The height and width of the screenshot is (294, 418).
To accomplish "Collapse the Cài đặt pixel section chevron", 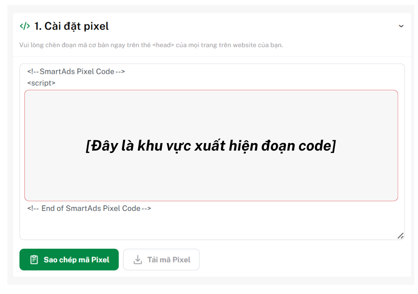I will [x=401, y=26].
